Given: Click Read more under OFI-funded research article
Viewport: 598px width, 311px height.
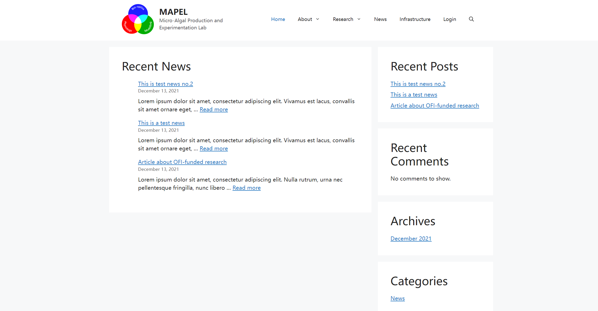Looking at the screenshot, I should click(247, 188).
